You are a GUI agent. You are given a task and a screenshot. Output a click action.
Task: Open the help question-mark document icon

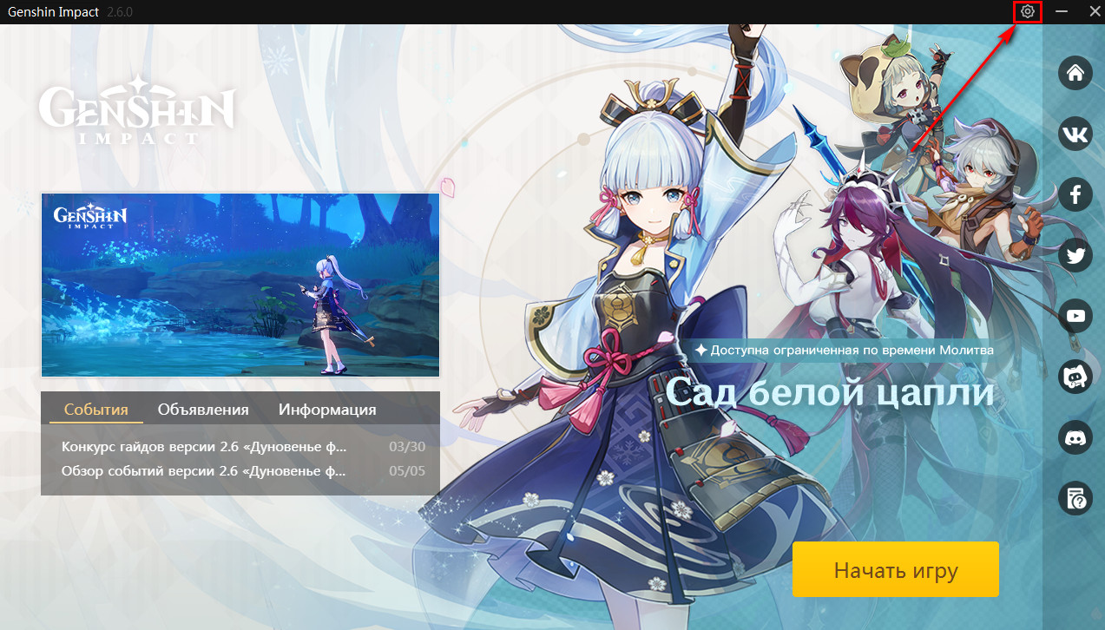coord(1075,499)
